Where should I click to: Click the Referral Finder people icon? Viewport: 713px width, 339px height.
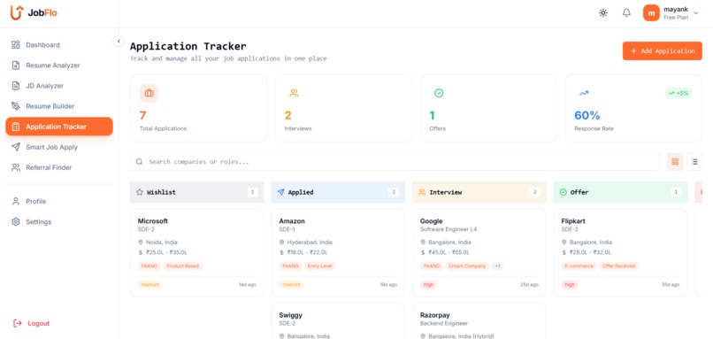[x=16, y=167]
